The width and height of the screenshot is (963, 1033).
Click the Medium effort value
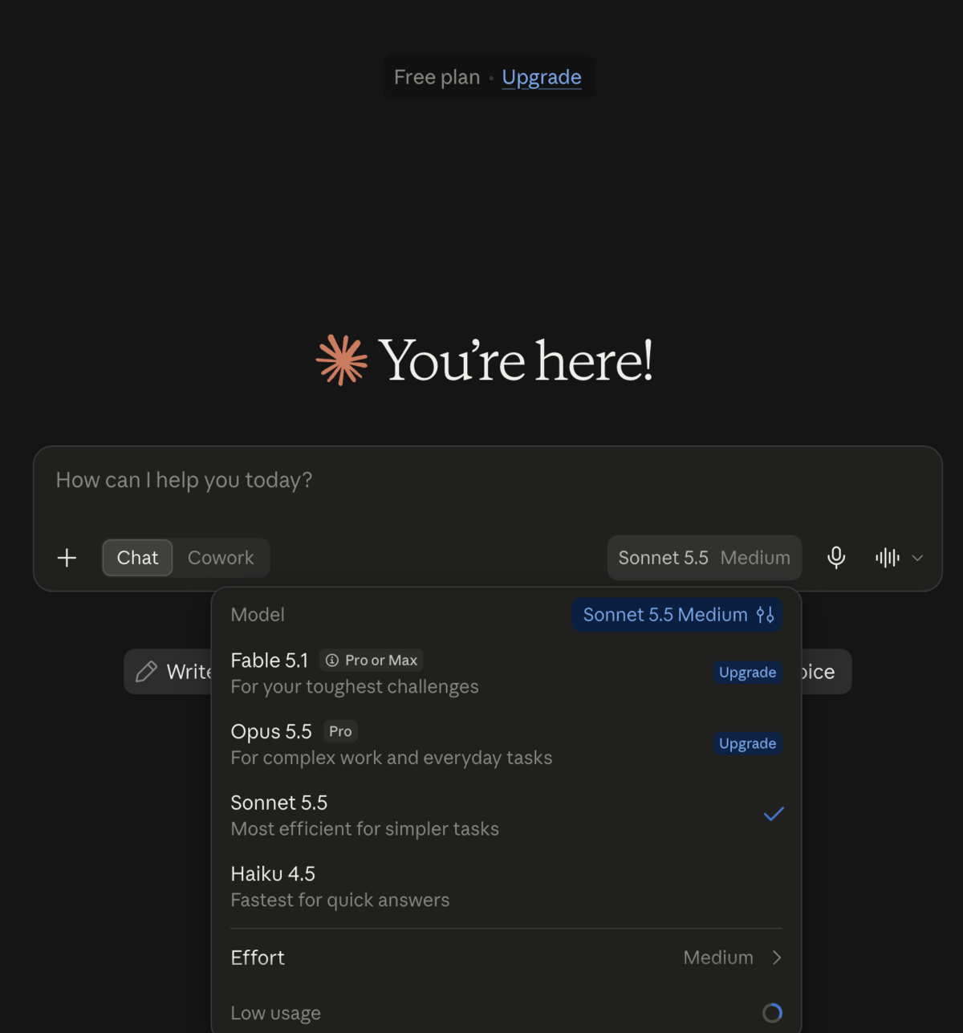pyautogui.click(x=718, y=958)
